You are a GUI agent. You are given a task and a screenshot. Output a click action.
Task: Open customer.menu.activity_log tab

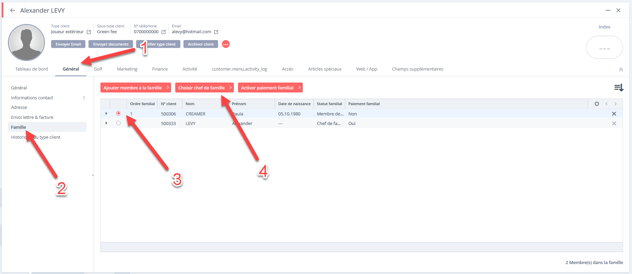click(x=239, y=69)
